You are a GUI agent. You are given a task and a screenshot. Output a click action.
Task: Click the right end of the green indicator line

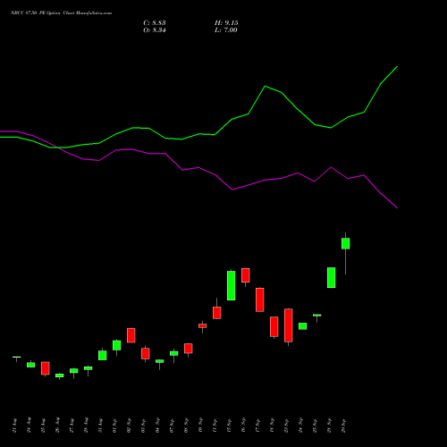click(397, 67)
